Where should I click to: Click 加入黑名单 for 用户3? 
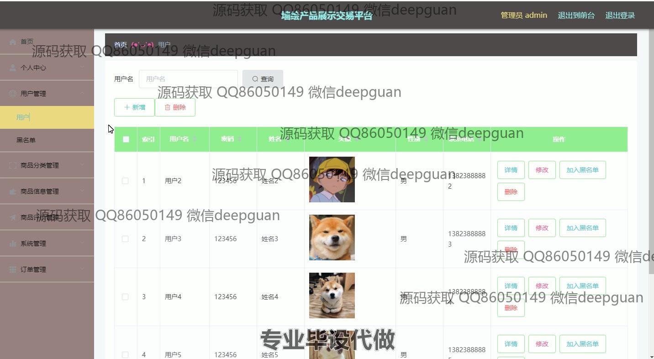tap(583, 228)
